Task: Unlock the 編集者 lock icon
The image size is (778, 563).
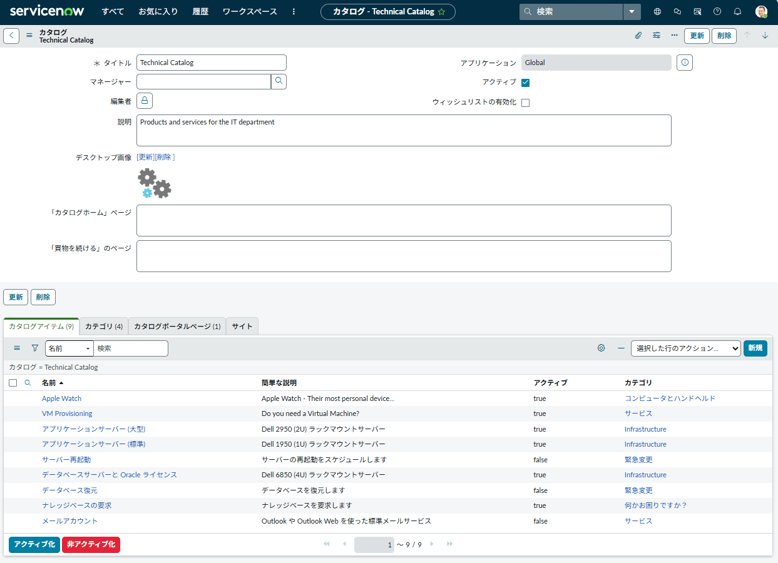Action: coord(145,101)
